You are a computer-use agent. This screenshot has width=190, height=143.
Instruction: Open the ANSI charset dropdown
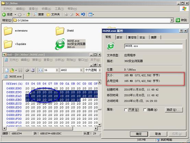pos(81,70)
